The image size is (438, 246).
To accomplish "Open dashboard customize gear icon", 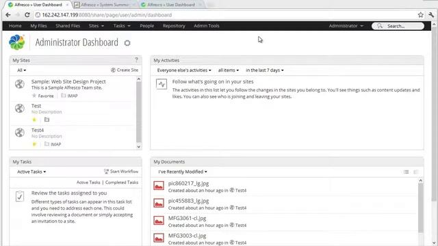I will [127, 43].
